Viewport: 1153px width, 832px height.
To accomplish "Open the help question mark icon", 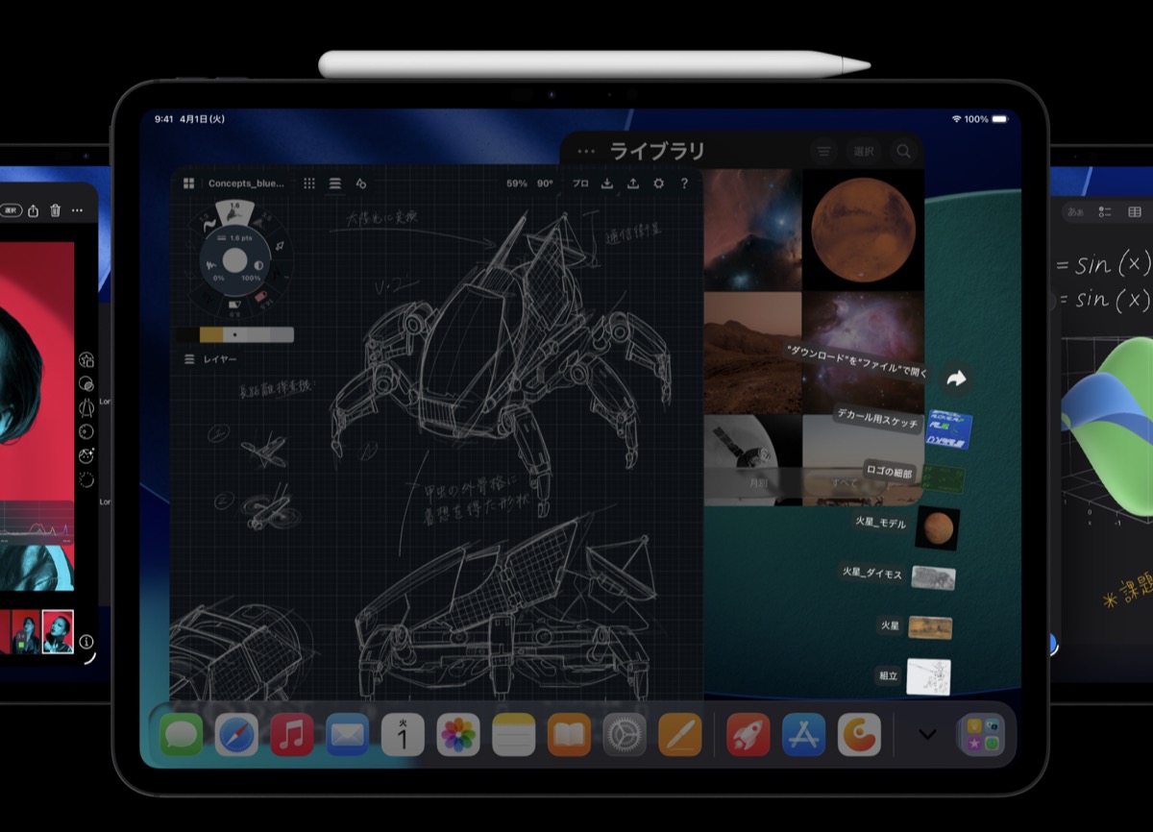I will coord(685,184).
